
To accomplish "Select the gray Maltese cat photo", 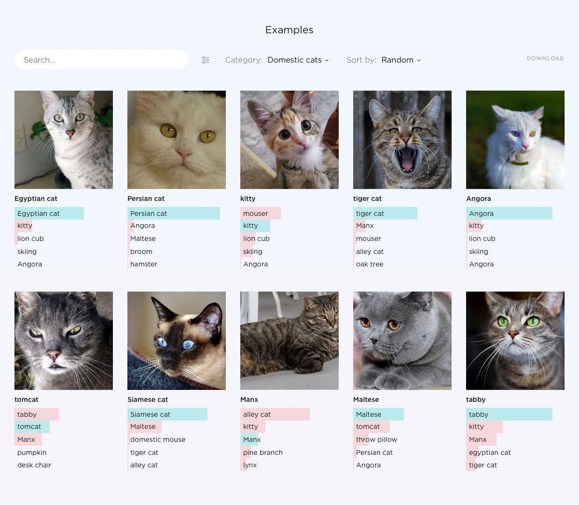I will [402, 341].
